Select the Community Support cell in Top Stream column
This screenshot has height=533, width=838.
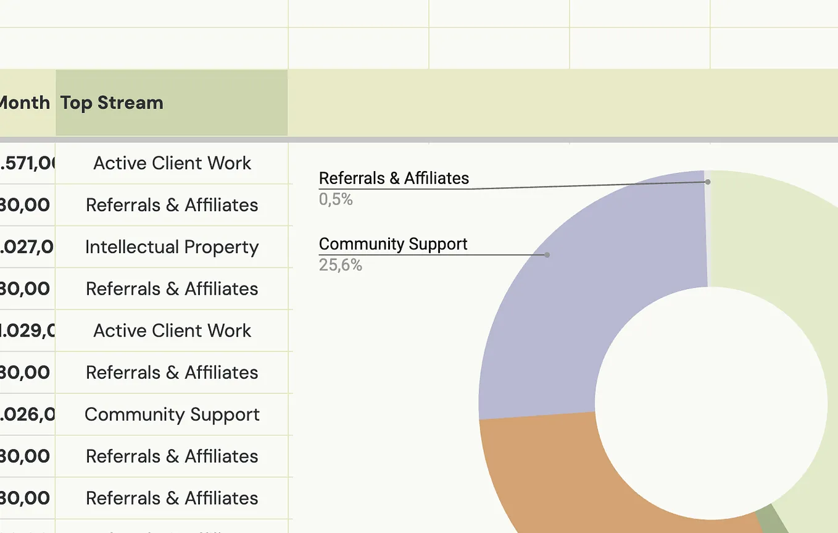pyautogui.click(x=172, y=414)
